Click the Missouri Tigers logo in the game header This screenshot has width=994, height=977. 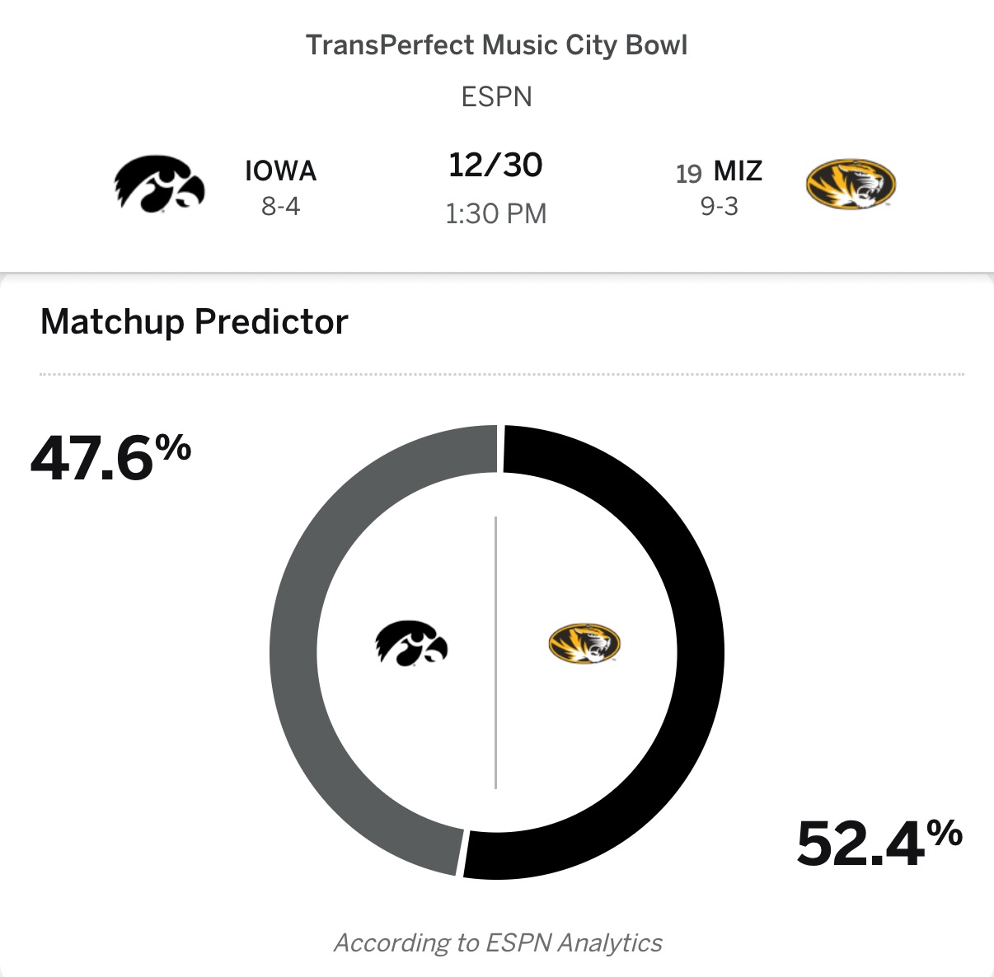(x=850, y=184)
